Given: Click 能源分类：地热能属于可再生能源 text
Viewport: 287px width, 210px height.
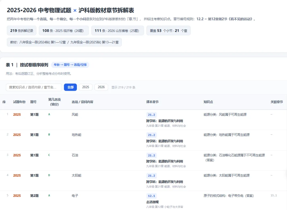Looking at the screenshot, I should pos(227,135).
